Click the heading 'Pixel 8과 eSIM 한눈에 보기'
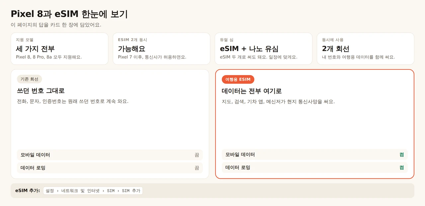 69,14
